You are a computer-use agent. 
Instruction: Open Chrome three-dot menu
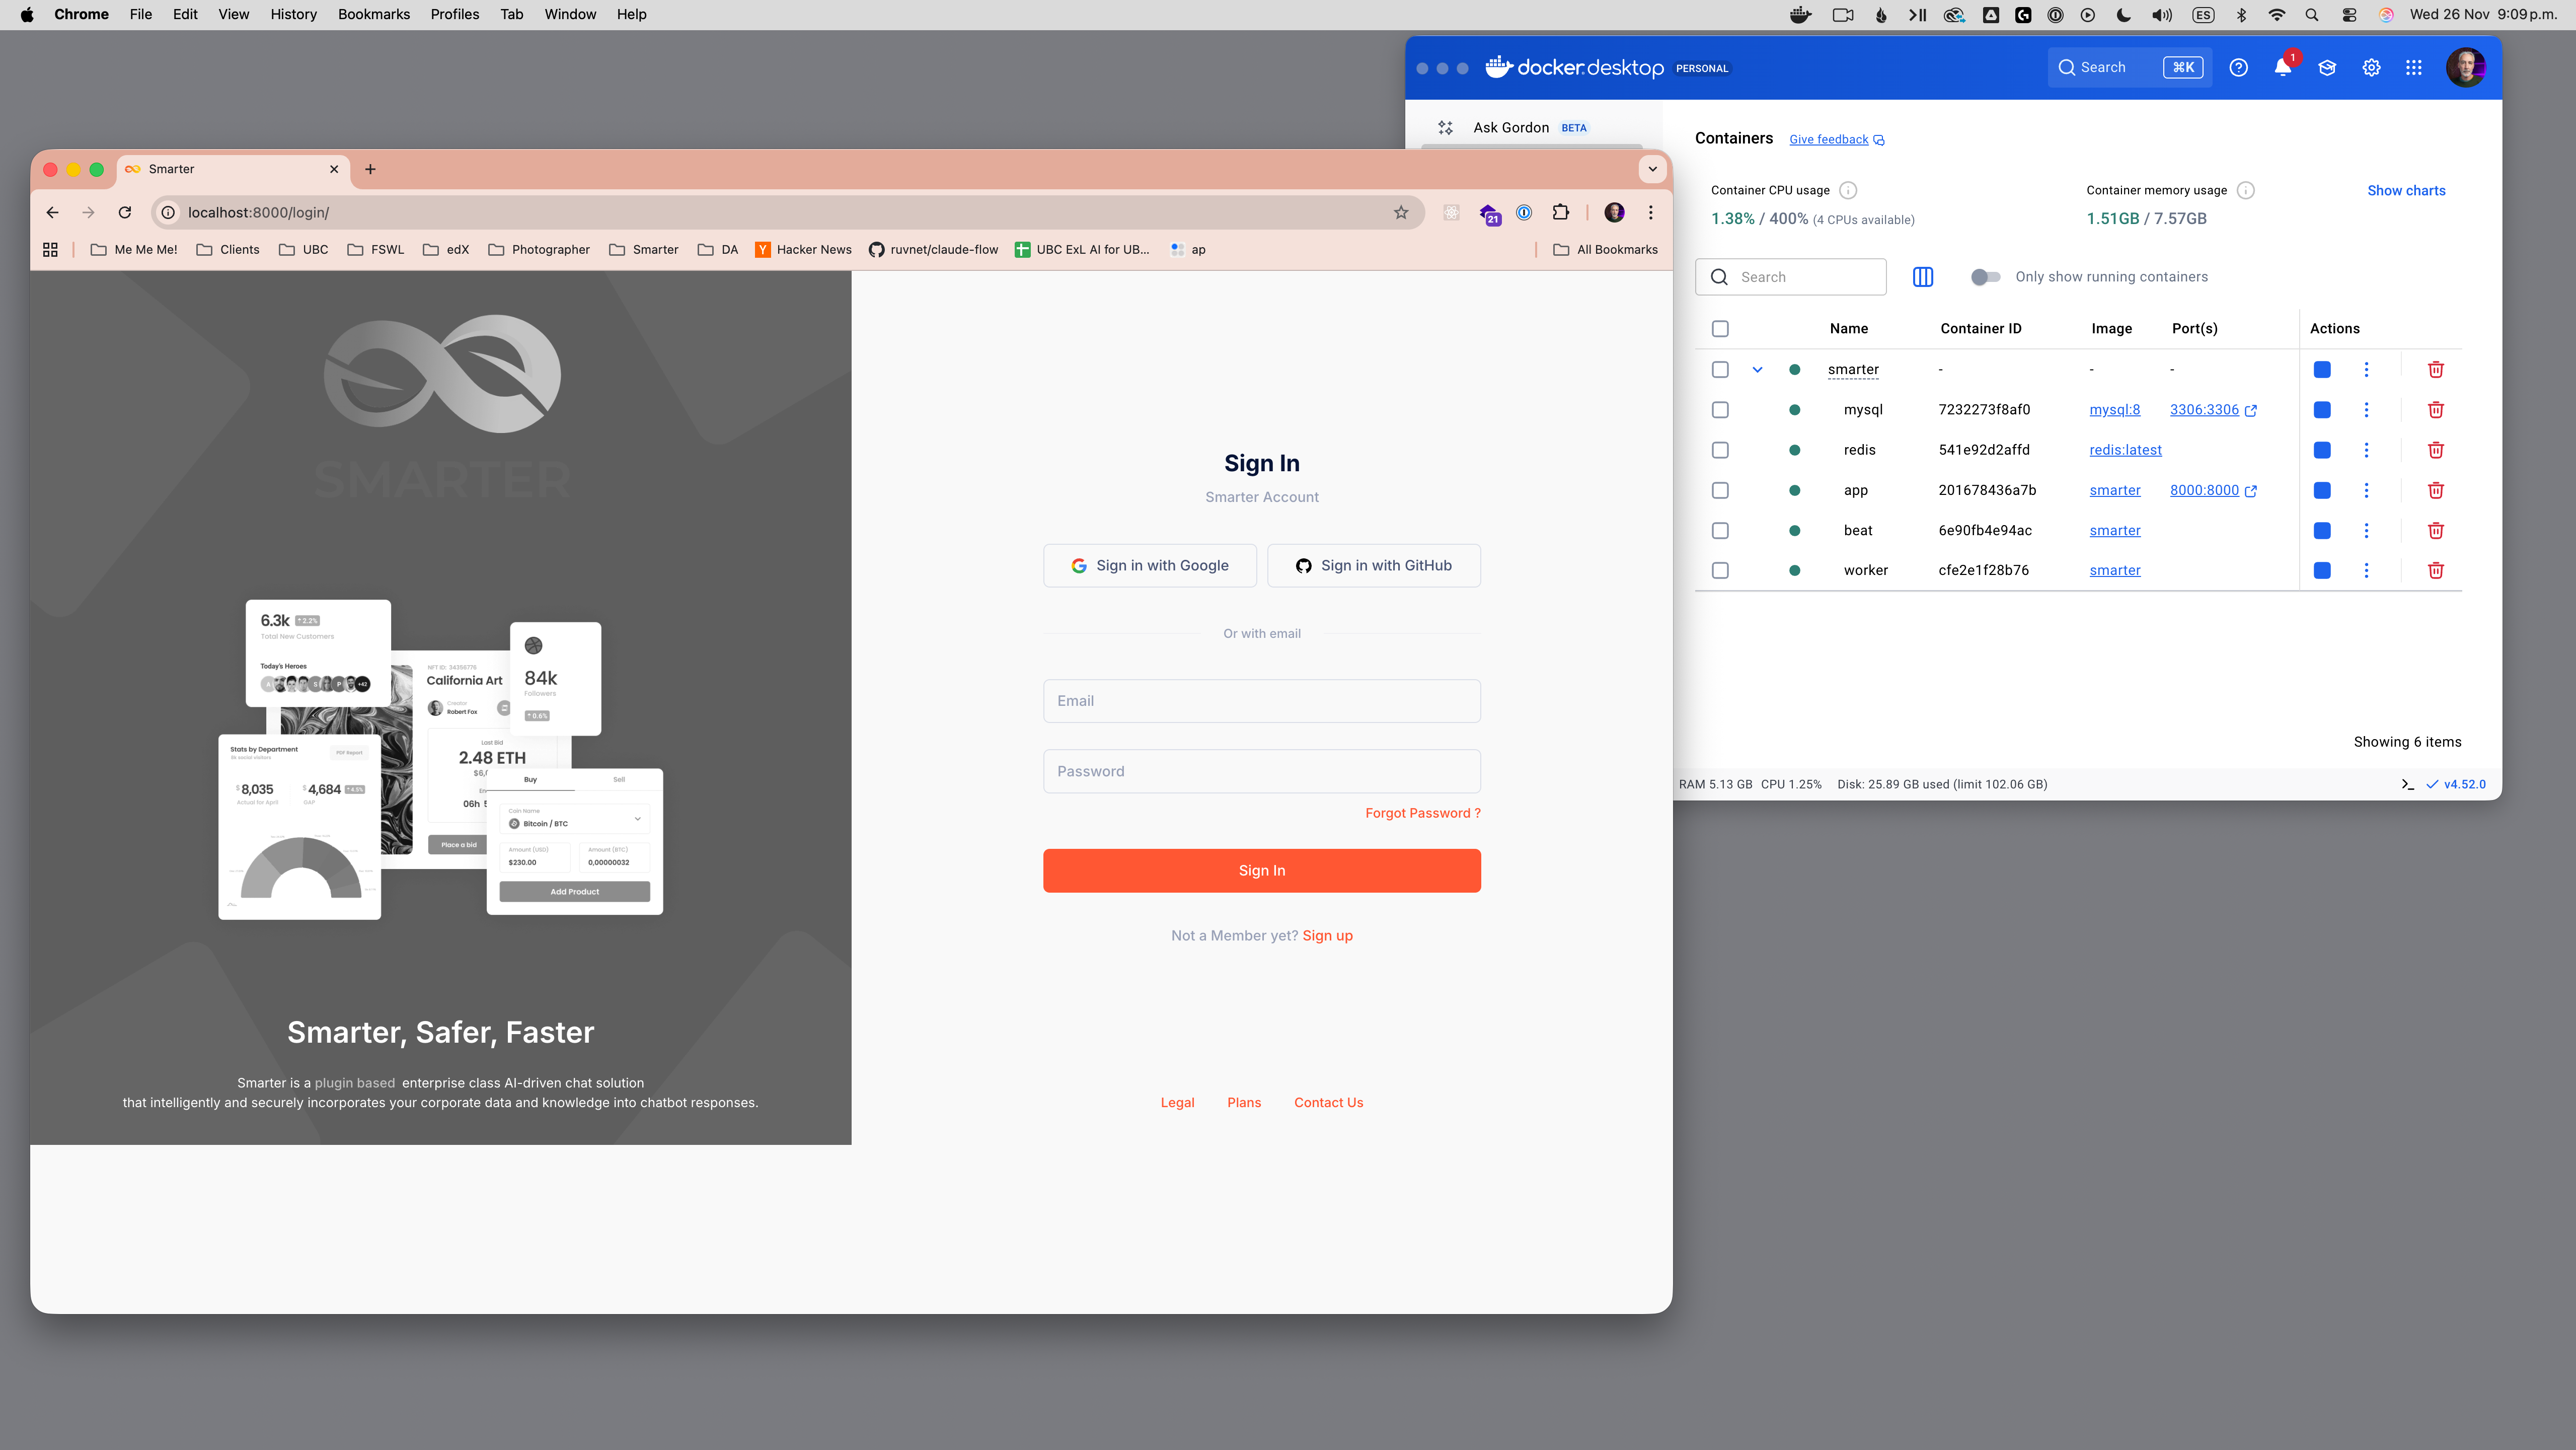pyautogui.click(x=1651, y=212)
